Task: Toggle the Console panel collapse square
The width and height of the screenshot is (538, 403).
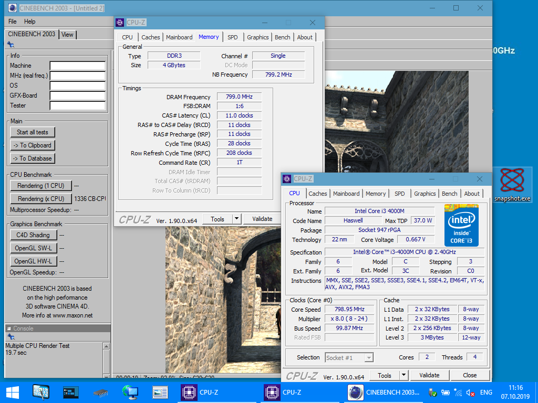Action: 9,328
